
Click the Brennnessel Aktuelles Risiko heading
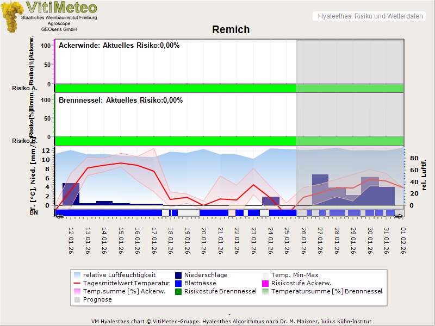click(x=121, y=100)
